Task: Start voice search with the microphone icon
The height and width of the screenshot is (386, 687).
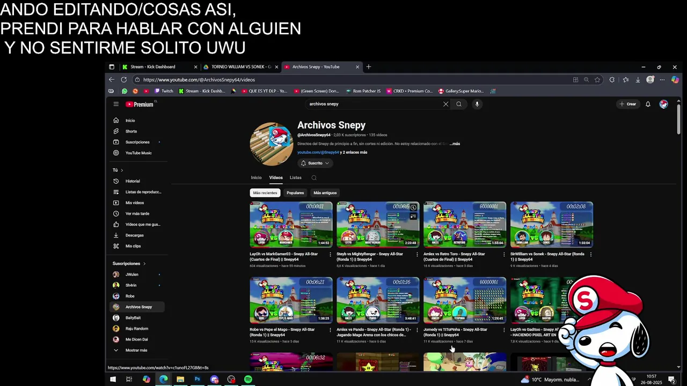Action: 477,104
